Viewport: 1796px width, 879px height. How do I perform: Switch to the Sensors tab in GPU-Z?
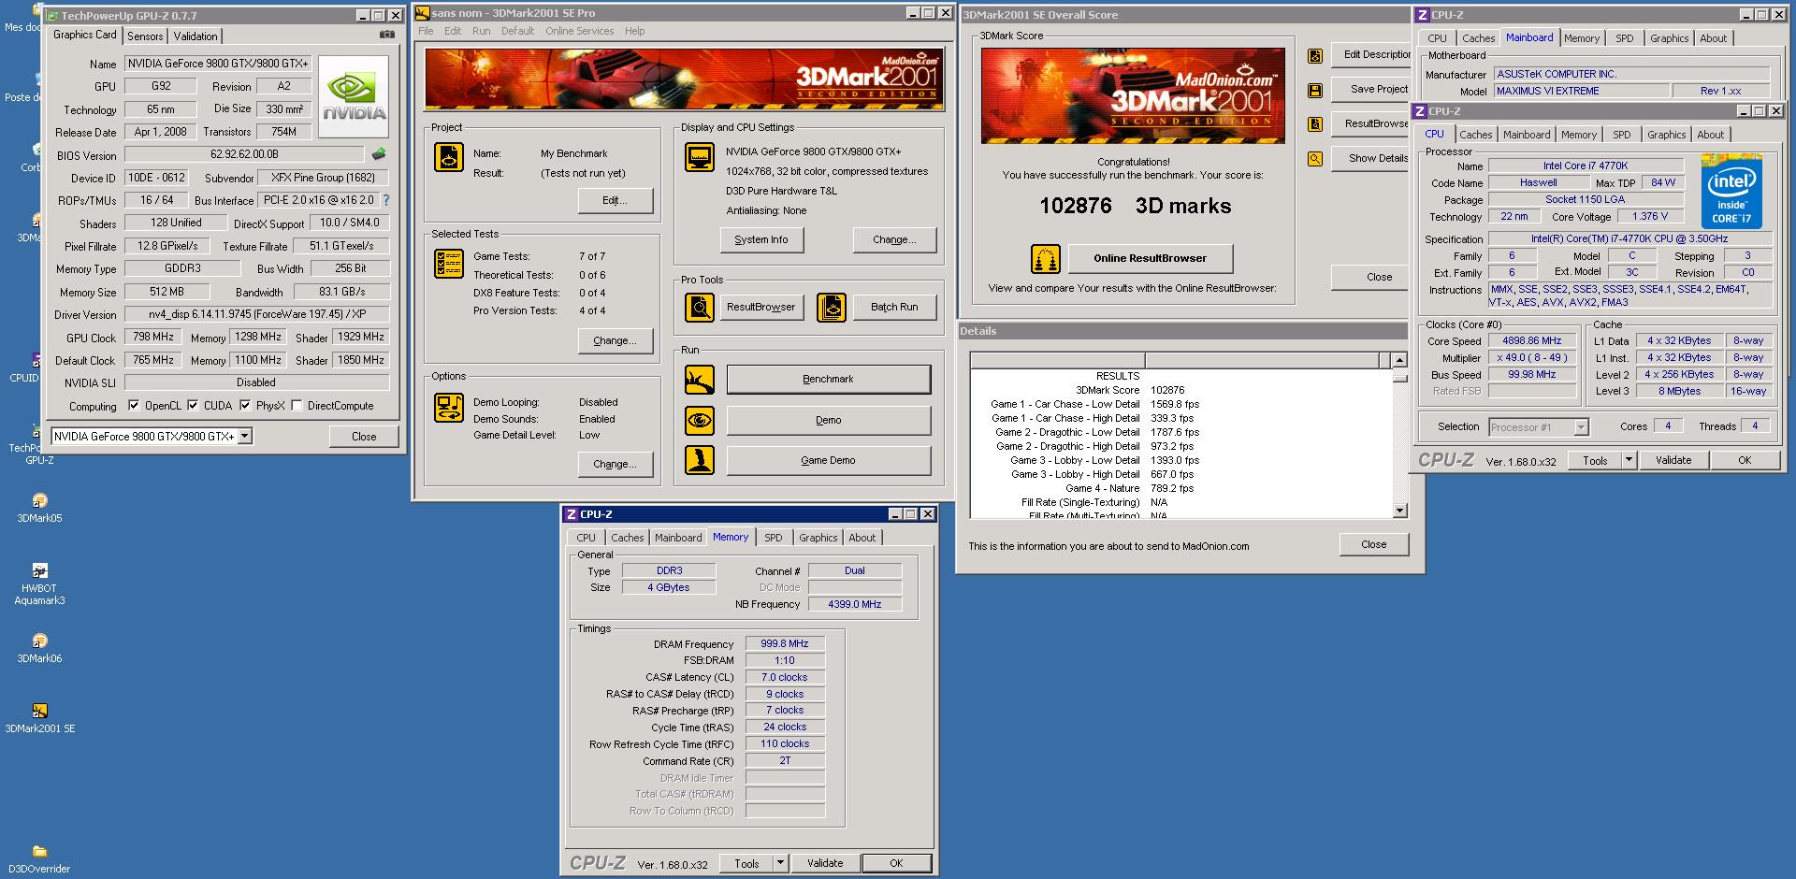(145, 36)
